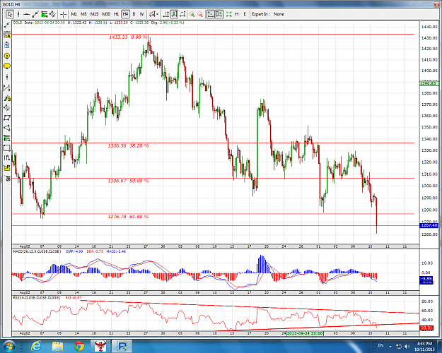Viewport: 442px width, 353px height.
Task: Click the volume icon in system tray
Action: [407, 346]
